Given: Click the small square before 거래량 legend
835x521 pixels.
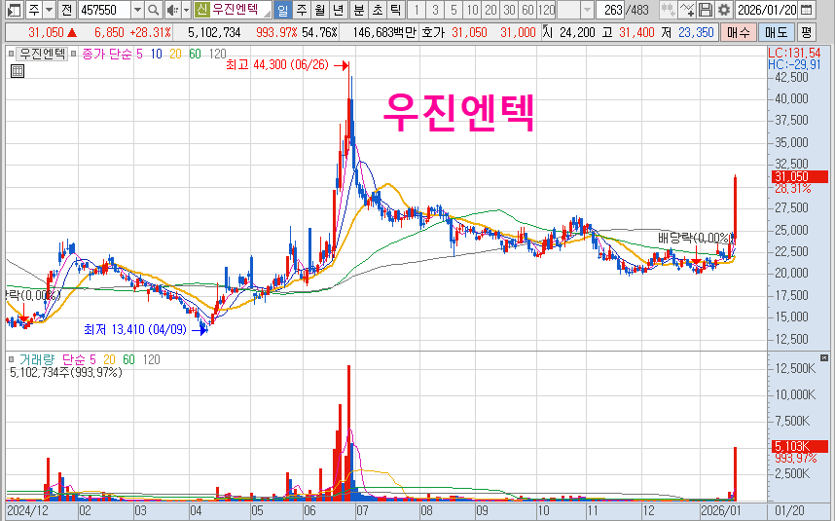Looking at the screenshot, I should click(x=11, y=359).
